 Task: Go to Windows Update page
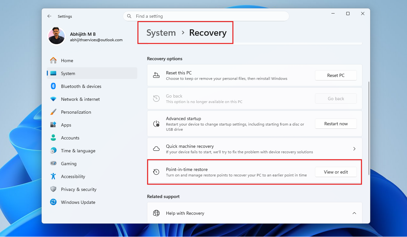point(92,202)
